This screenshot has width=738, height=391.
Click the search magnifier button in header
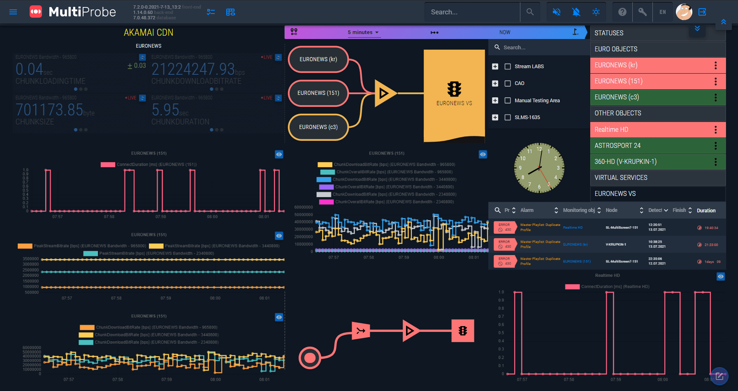point(530,12)
